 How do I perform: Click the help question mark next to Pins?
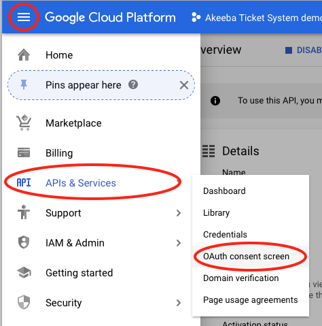coord(133,84)
